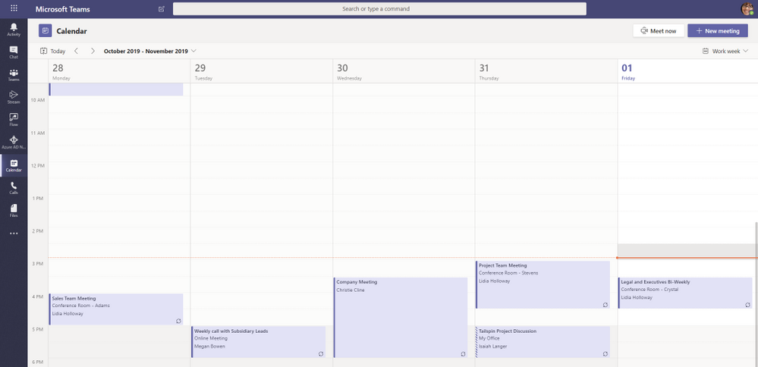The height and width of the screenshot is (367, 758).
Task: Open the user profile avatar
Action: [747, 8]
